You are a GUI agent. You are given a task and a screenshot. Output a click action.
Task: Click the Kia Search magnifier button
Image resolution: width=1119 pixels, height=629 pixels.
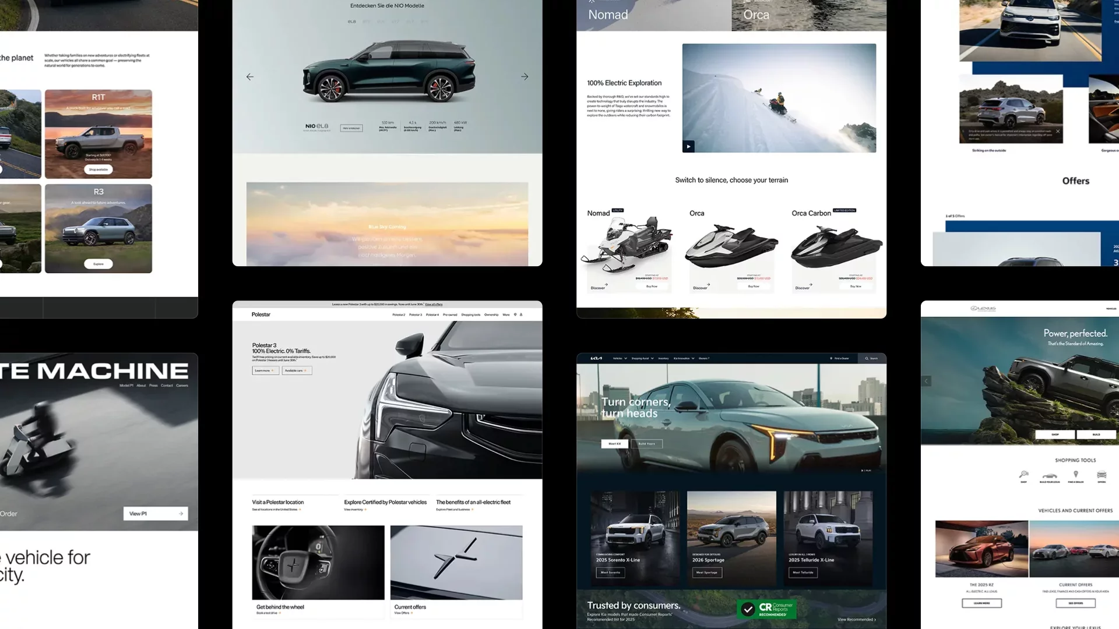[872, 358]
